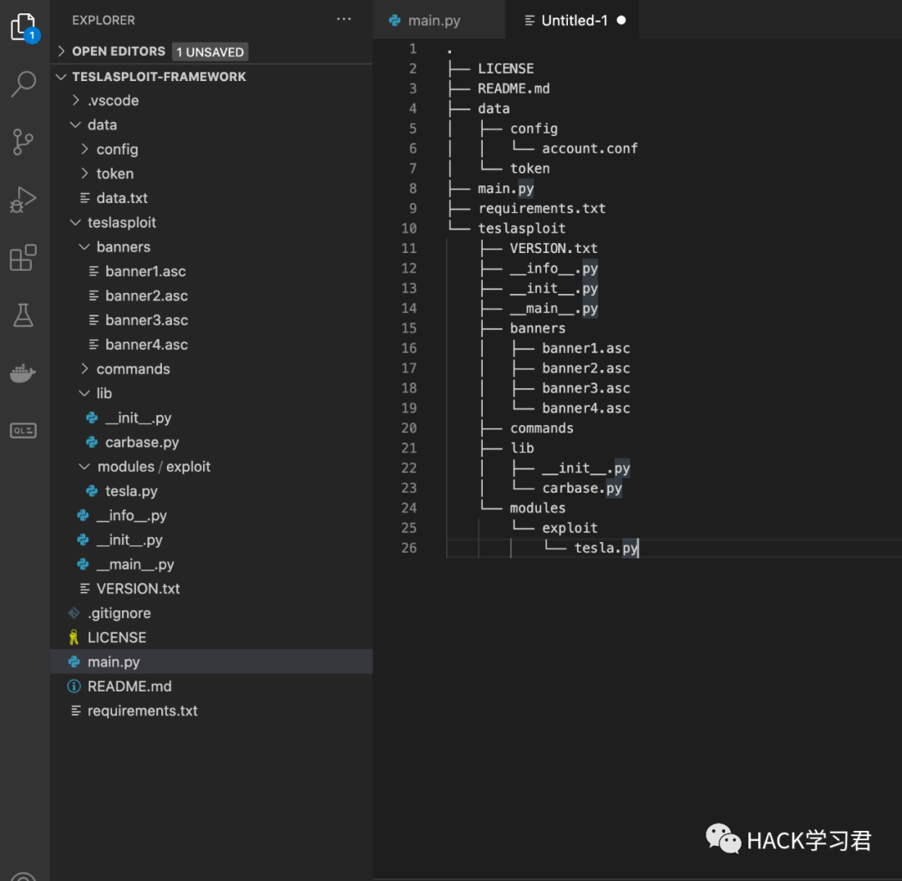Image resolution: width=902 pixels, height=881 pixels.
Task: Click the git icon beside .gitignore
Action: (x=73, y=613)
